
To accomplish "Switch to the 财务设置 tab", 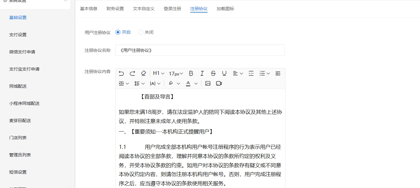I will pos(115,9).
